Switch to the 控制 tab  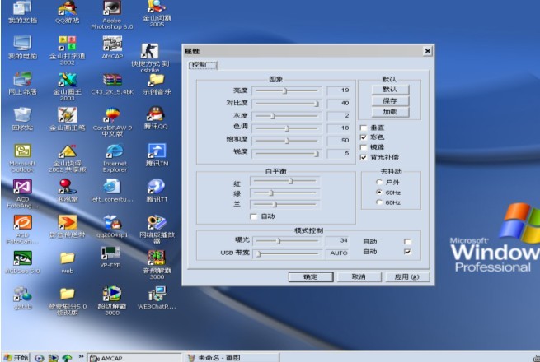coord(198,64)
